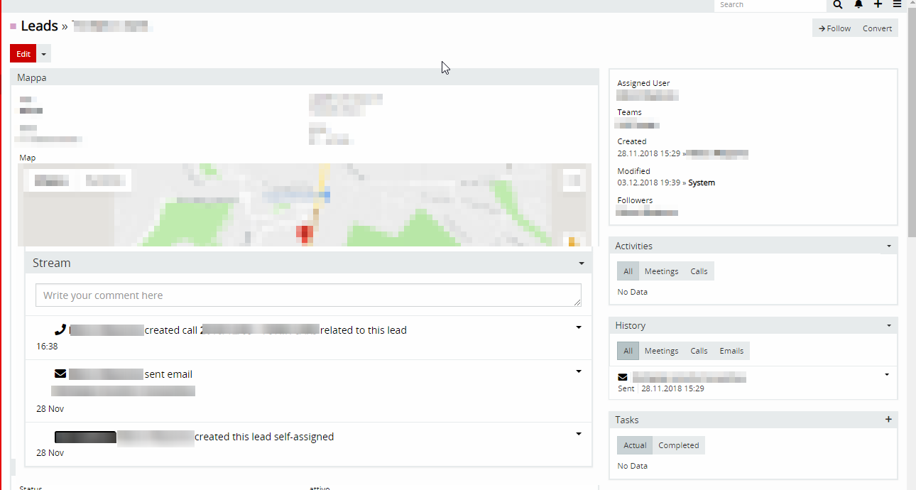Click the quick create plus icon in top bar

pyautogui.click(x=878, y=4)
